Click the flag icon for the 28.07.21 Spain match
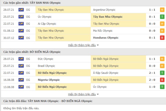Screen dimensions: 166x111 click(21, 10)
